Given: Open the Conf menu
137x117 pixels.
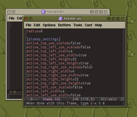Looking at the screenshot, I should tap(88, 25).
